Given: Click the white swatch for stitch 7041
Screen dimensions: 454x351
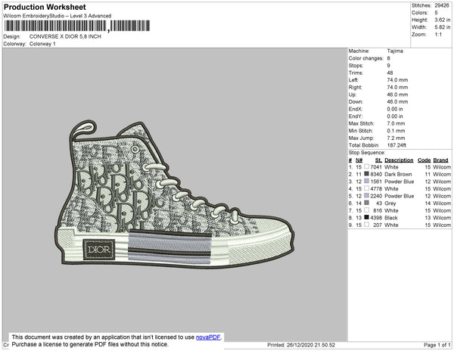Looking at the screenshot, I should pyautogui.click(x=366, y=166).
